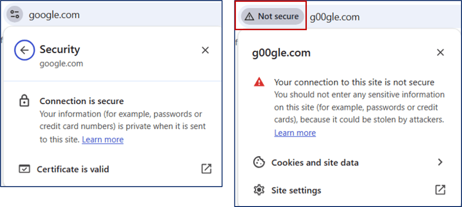The height and width of the screenshot is (207, 462).
Task: Go back using the Security back arrow
Action: (x=24, y=50)
